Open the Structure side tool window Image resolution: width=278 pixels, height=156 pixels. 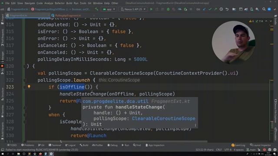(2, 94)
